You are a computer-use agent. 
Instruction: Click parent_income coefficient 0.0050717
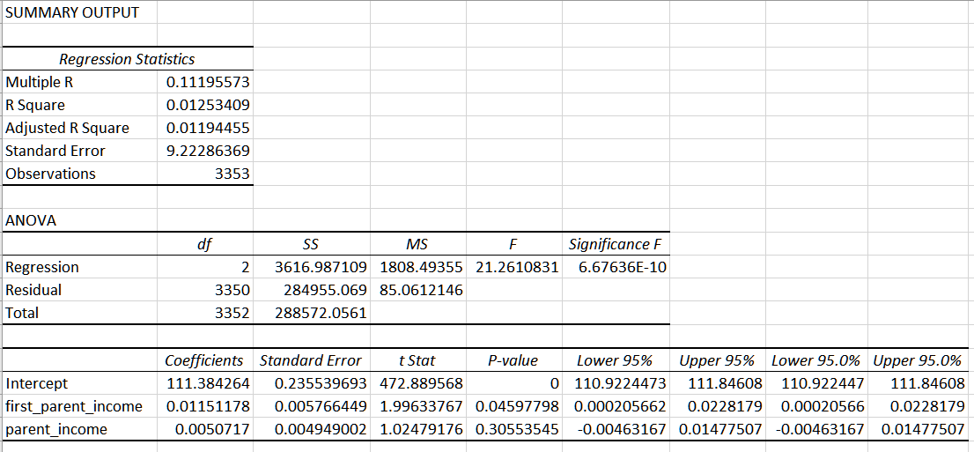click(205, 429)
